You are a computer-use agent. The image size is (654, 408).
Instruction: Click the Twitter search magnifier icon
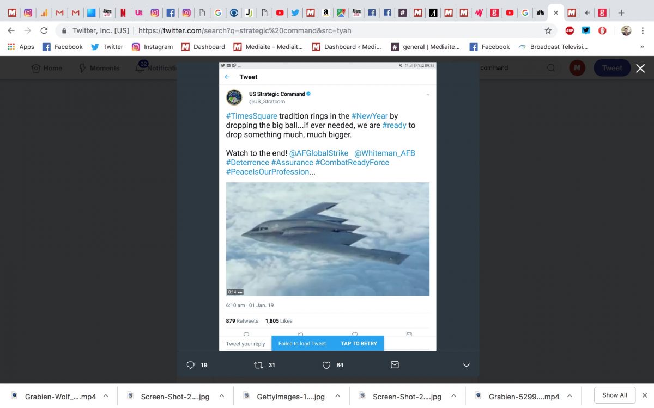coord(552,68)
